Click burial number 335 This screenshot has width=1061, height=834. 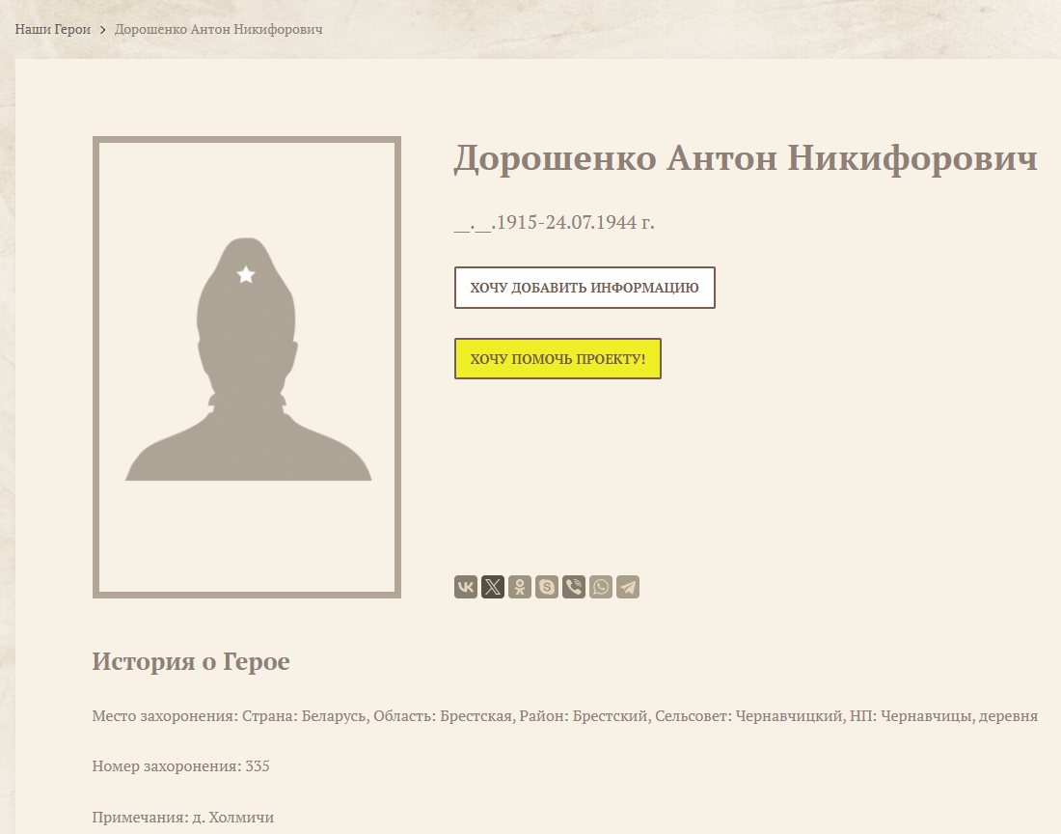tap(181, 765)
